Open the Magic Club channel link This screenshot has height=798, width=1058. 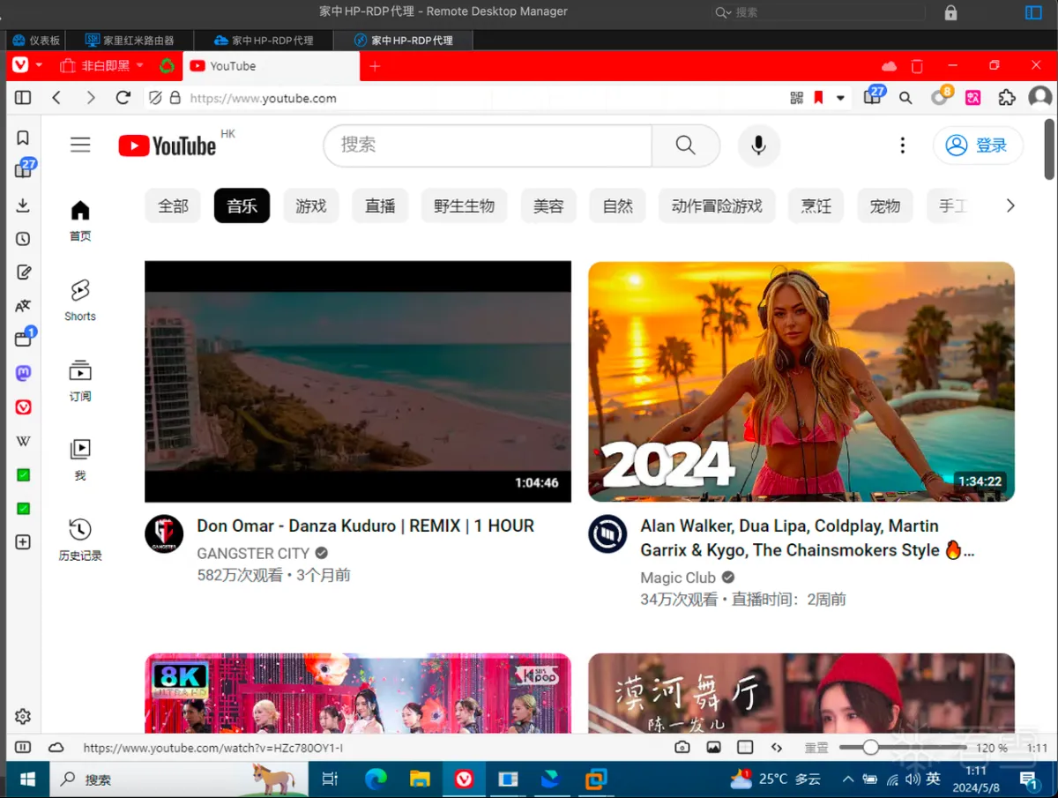[x=678, y=578]
